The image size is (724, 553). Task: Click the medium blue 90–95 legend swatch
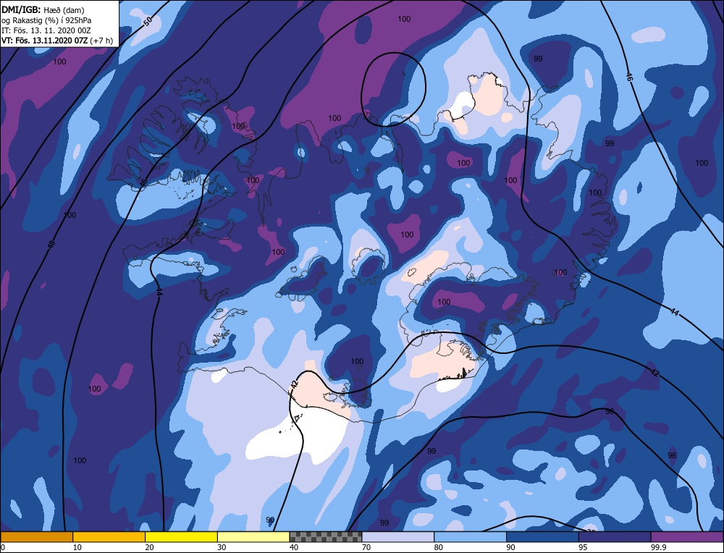(542, 537)
